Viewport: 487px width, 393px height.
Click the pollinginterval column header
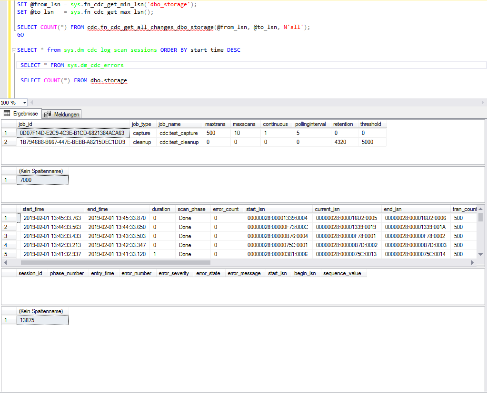tap(312, 124)
